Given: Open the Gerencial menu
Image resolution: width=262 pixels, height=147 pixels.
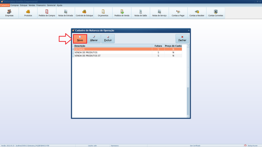Looking at the screenshot, I should click(51, 5).
